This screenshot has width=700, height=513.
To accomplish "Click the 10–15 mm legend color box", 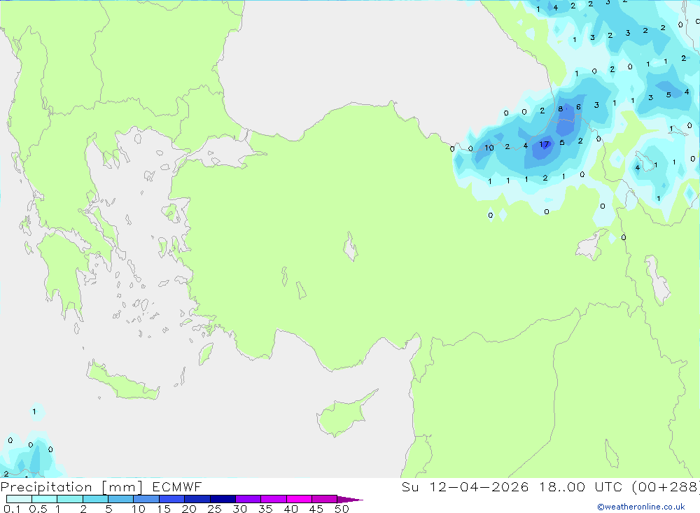I will (x=146, y=499).
